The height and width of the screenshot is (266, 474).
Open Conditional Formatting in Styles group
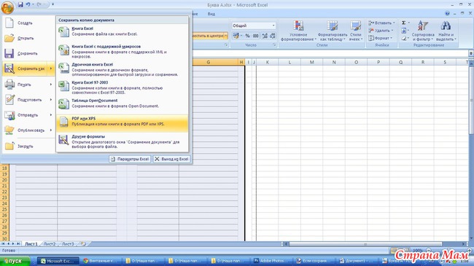click(298, 31)
